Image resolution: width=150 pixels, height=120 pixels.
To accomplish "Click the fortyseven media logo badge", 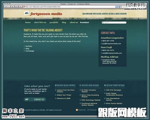I will [27, 13].
